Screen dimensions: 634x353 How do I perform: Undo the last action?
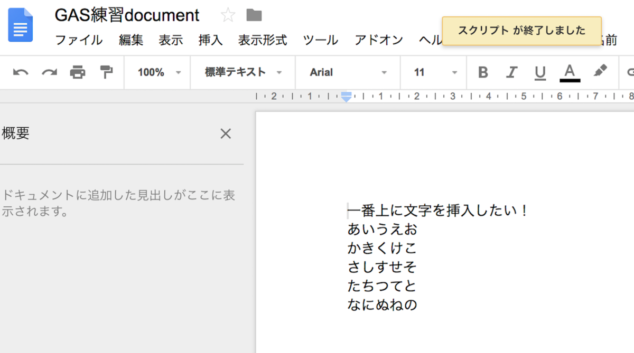click(21, 72)
